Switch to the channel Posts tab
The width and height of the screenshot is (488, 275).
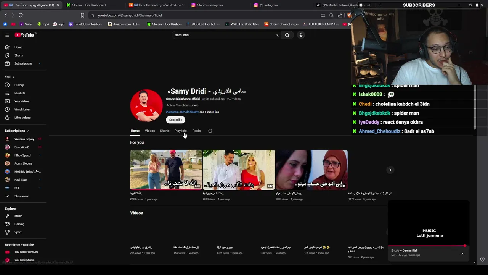point(196,131)
